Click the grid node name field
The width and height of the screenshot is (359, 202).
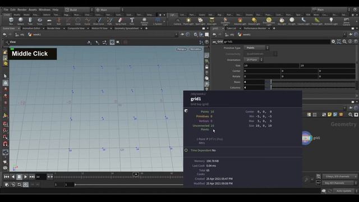277,42
